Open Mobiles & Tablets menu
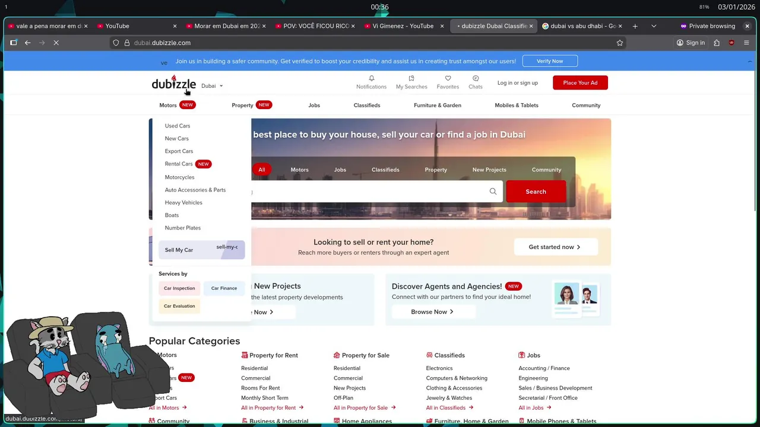This screenshot has height=427, width=760. pos(517,105)
